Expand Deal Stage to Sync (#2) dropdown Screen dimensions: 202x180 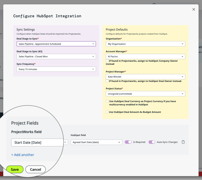56,56
